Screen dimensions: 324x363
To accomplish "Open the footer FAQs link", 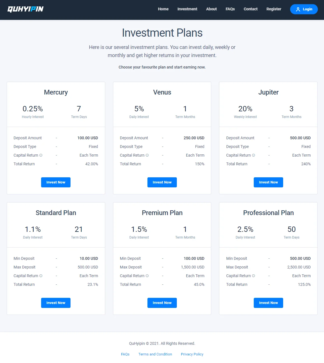I will (x=125, y=354).
